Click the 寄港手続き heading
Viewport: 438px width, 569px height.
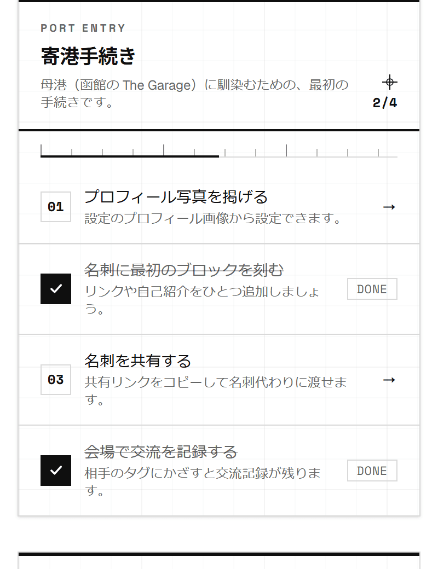88,56
